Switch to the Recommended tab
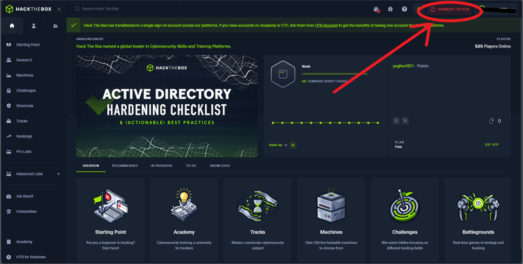Viewport: 523px width, 264px height. [x=125, y=166]
